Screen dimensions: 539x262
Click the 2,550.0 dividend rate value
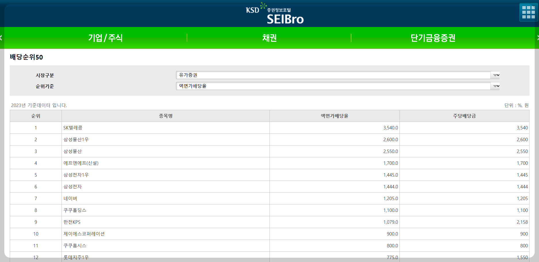[391, 151]
